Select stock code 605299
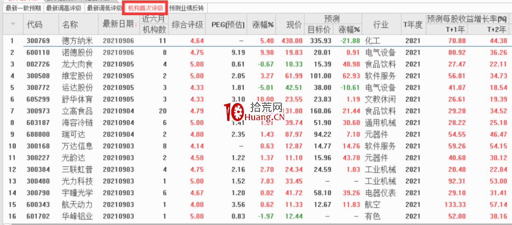 coord(38,99)
